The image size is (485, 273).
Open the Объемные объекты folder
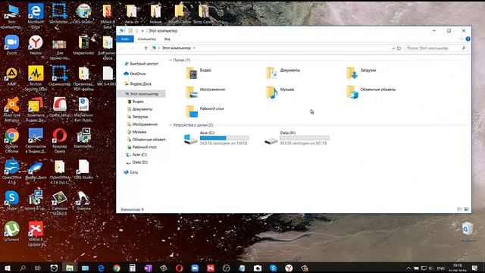tap(371, 92)
